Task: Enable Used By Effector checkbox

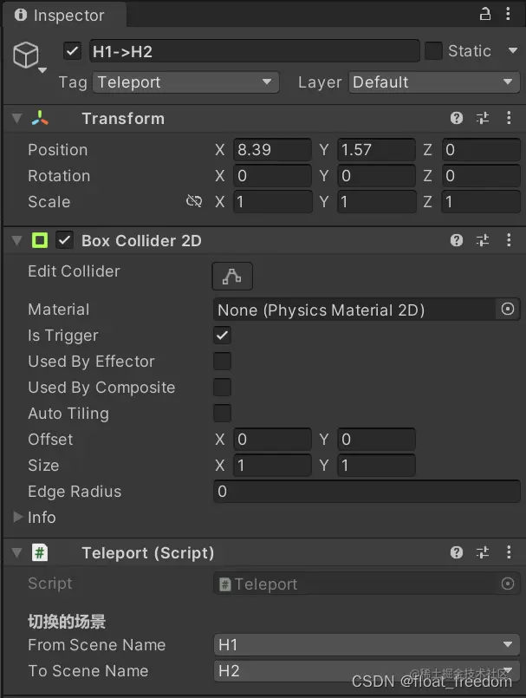Action: pyautogui.click(x=223, y=361)
